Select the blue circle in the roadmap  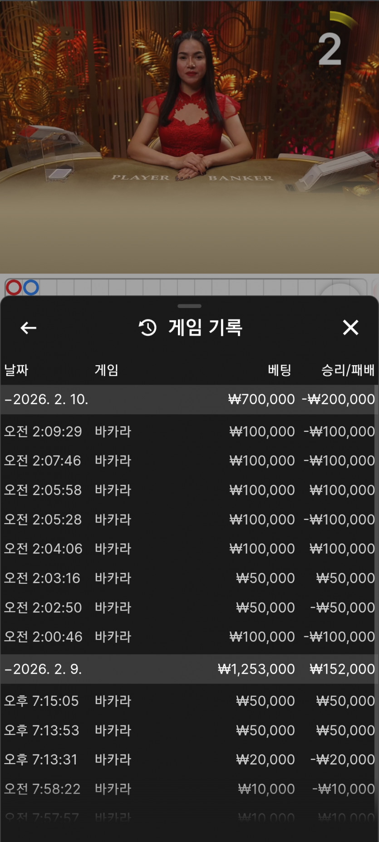click(31, 287)
